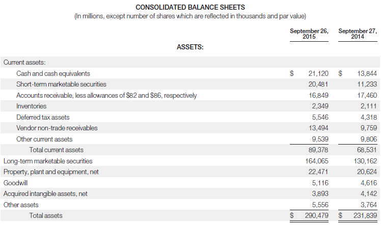Select the Short-term marketable securities row label
The image size is (381, 226).
[61, 84]
